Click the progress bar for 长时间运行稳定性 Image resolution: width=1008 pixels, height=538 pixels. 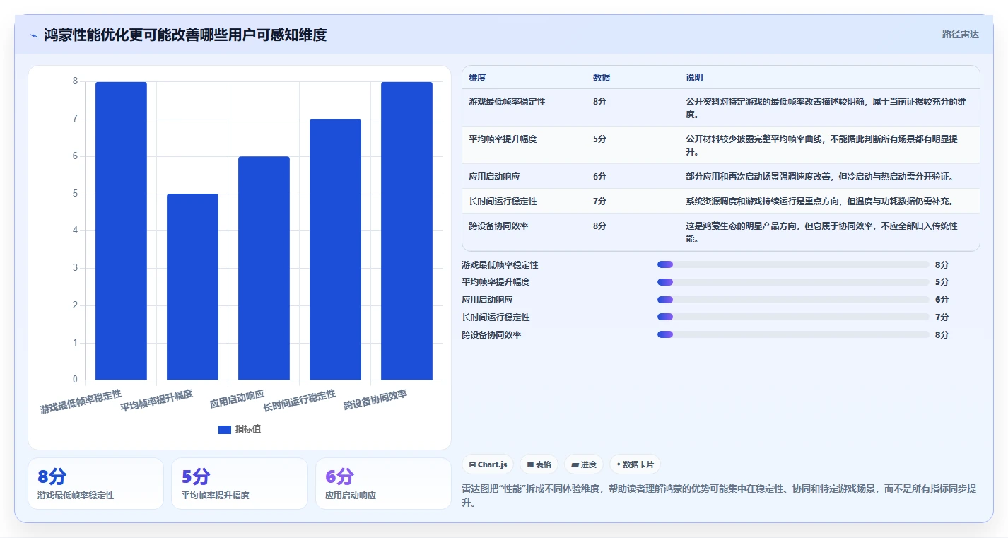click(x=793, y=317)
